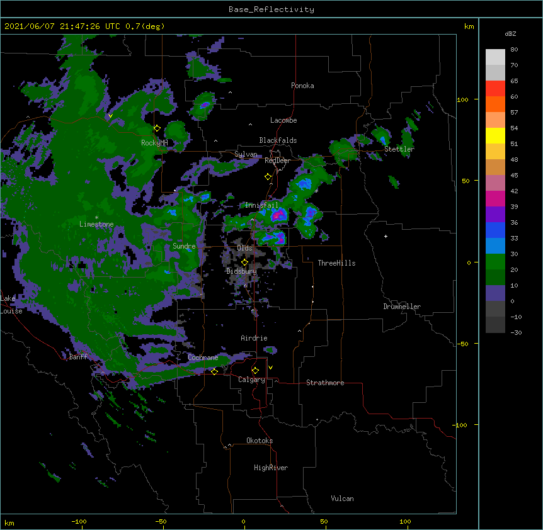Click the km unit label beside the timestamp
This screenshot has height=530, width=543.
tap(469, 26)
